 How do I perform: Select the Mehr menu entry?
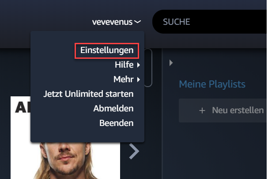pyautogui.click(x=123, y=80)
